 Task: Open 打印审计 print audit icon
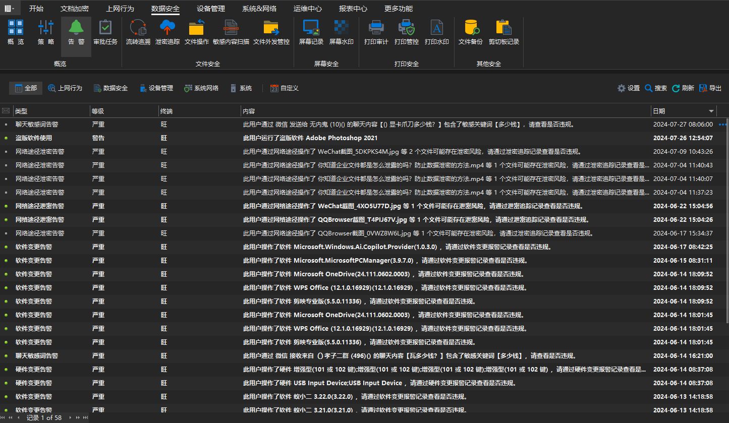376,33
